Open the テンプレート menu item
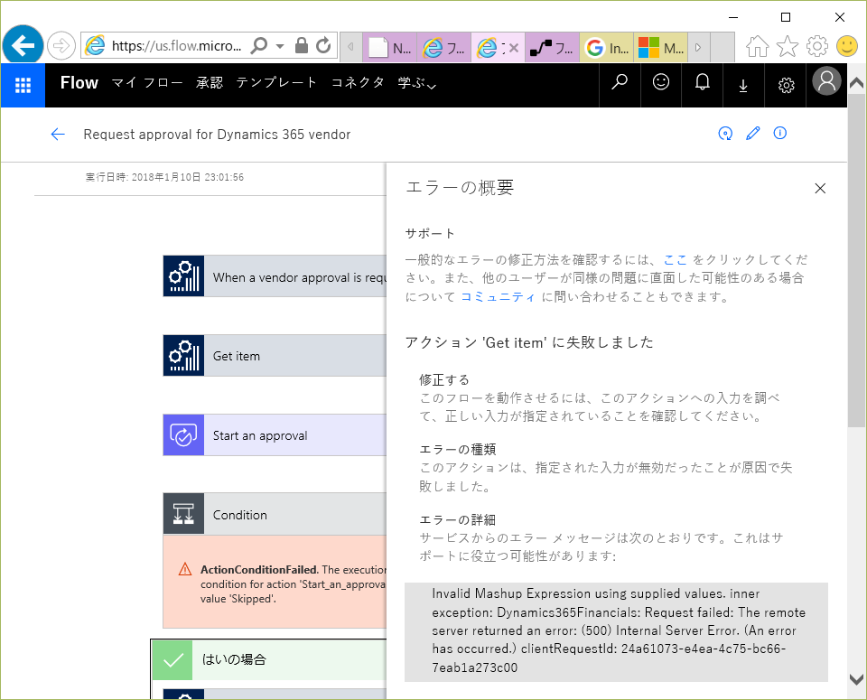This screenshot has width=867, height=700. pos(276,83)
